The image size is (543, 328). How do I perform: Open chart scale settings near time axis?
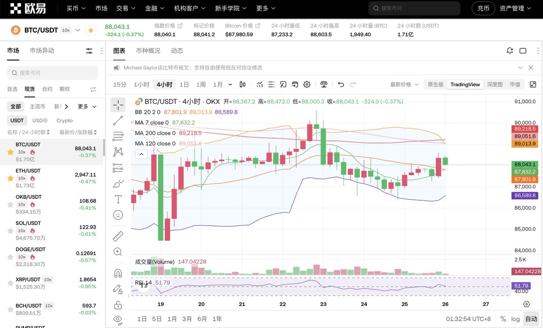click(527, 305)
